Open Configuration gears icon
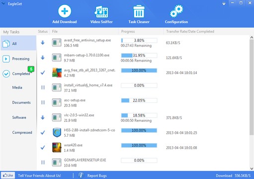The width and height of the screenshot is (254, 179). tap(176, 11)
